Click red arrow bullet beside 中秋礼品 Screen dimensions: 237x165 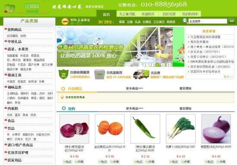pos(6,41)
